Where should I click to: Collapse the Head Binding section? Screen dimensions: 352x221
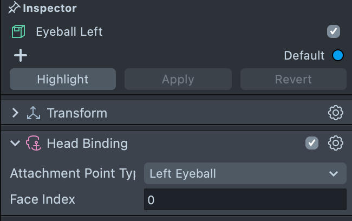pyautogui.click(x=15, y=144)
